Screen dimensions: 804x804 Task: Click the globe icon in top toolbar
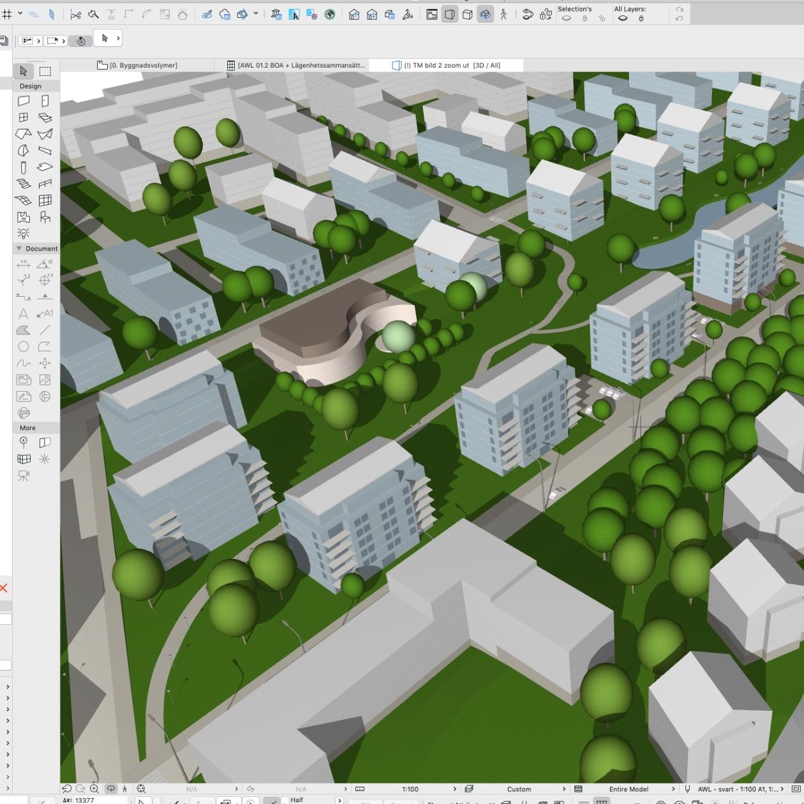point(330,14)
